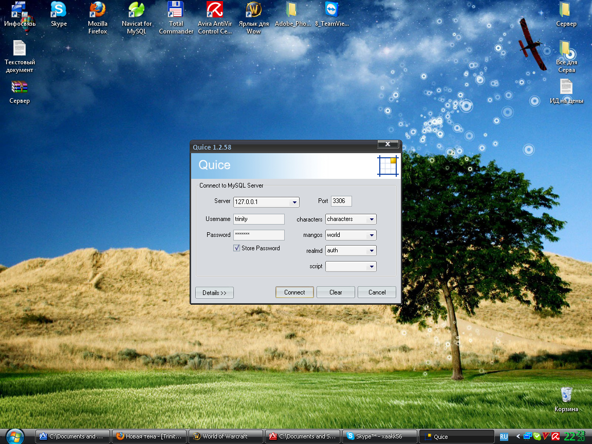This screenshot has width=592, height=444.
Task: Close the Quice dialog window
Action: coord(388,144)
